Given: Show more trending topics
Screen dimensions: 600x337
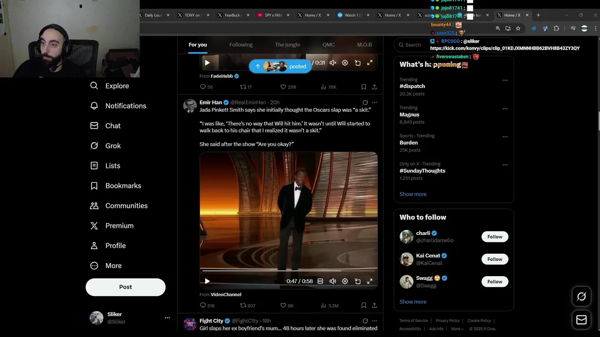Looking at the screenshot, I should [413, 194].
